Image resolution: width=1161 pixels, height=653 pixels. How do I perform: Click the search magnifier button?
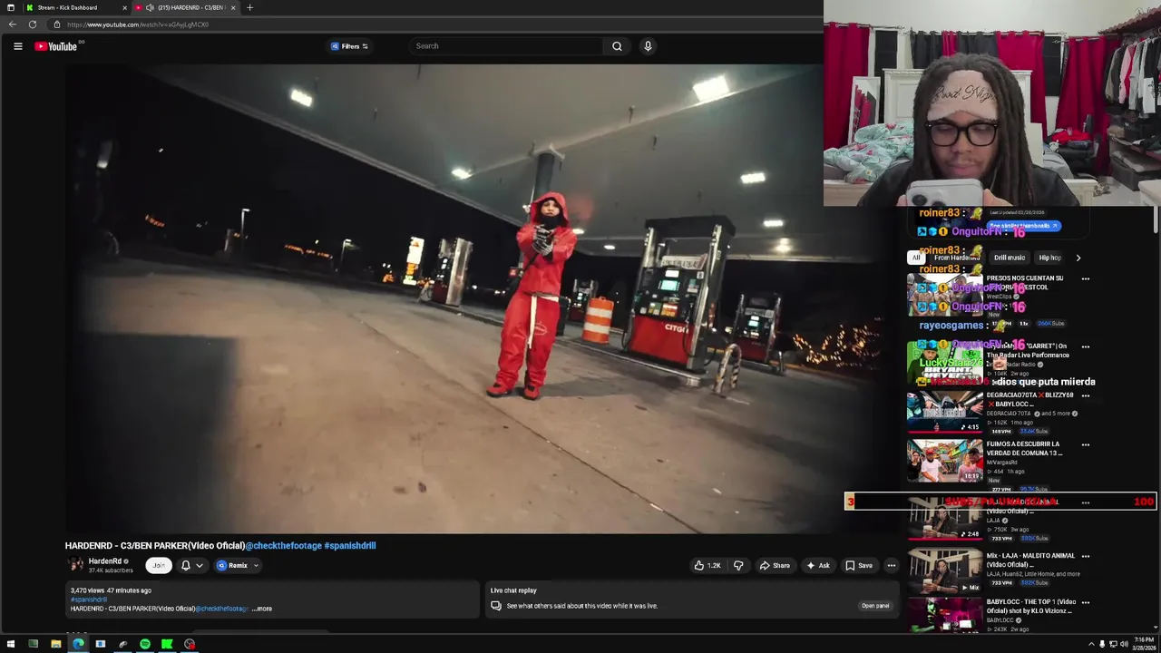click(x=617, y=46)
